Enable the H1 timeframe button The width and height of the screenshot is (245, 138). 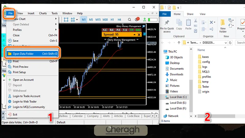pos(112,20)
